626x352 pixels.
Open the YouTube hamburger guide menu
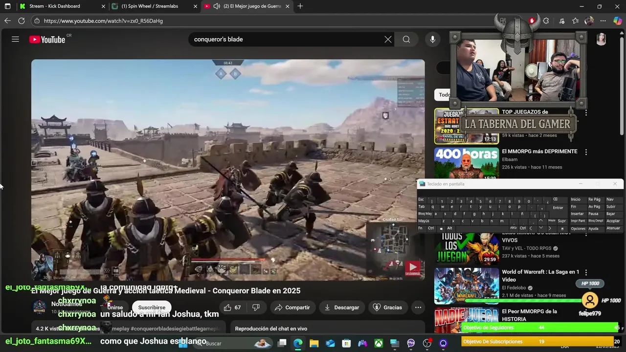pyautogui.click(x=15, y=39)
